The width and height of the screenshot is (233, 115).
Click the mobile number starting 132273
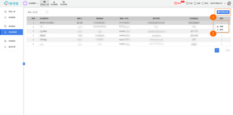pos(125,40)
